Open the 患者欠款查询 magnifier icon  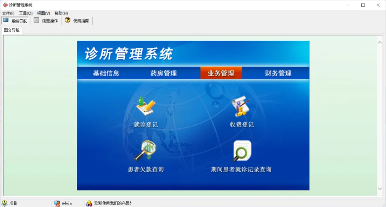click(145, 151)
